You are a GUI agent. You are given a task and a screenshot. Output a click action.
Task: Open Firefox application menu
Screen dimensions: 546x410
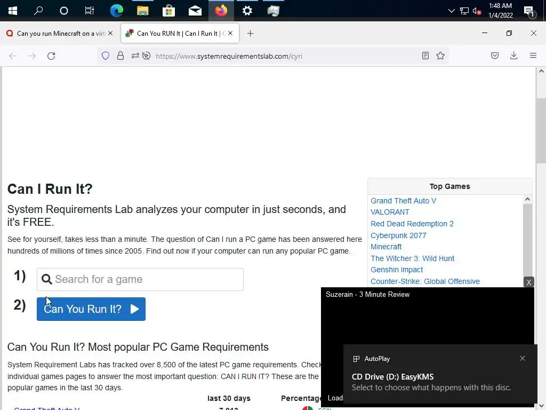click(x=533, y=56)
